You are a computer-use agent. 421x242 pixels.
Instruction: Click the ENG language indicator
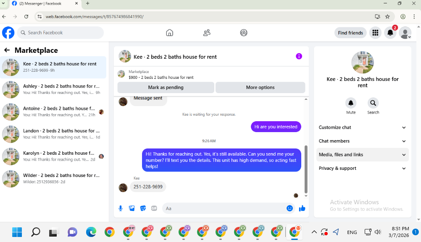point(352,232)
